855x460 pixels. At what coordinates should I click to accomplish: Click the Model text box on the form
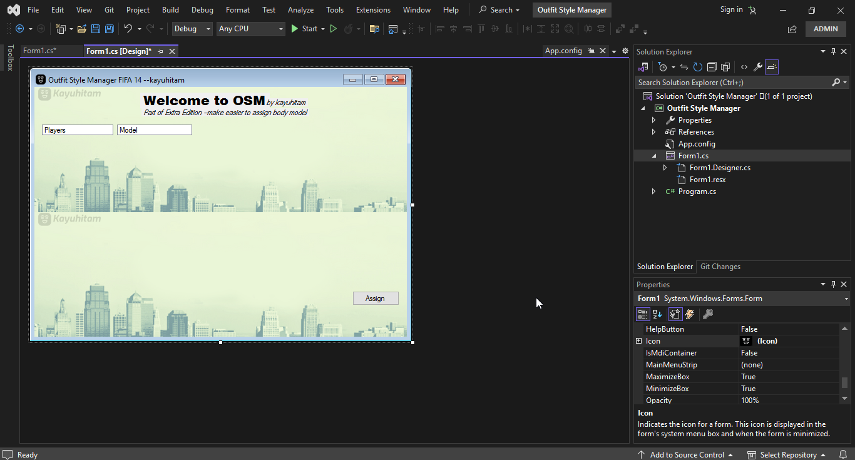click(x=155, y=130)
